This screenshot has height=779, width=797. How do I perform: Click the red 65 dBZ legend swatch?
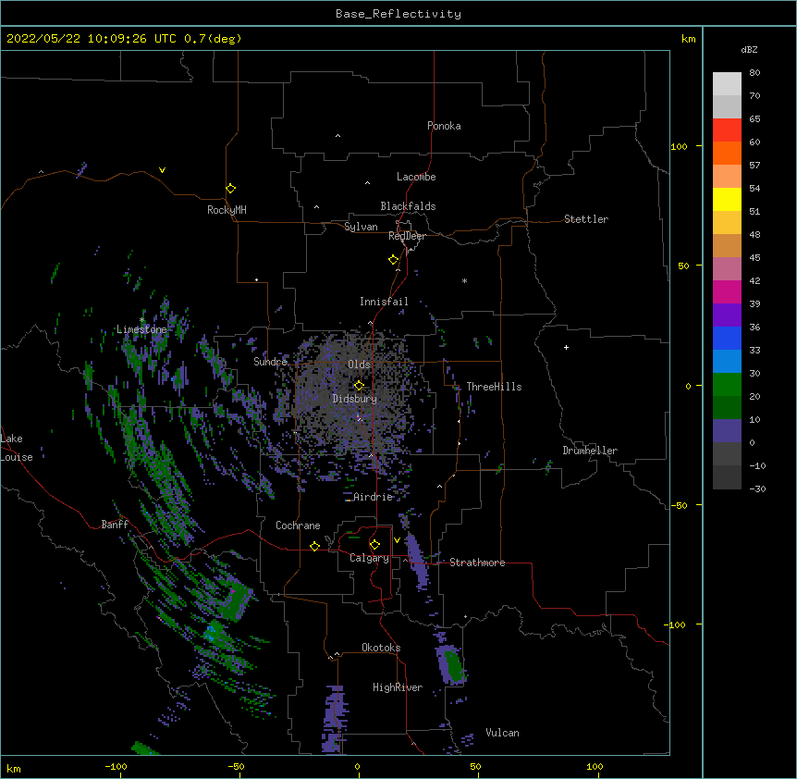click(727, 130)
